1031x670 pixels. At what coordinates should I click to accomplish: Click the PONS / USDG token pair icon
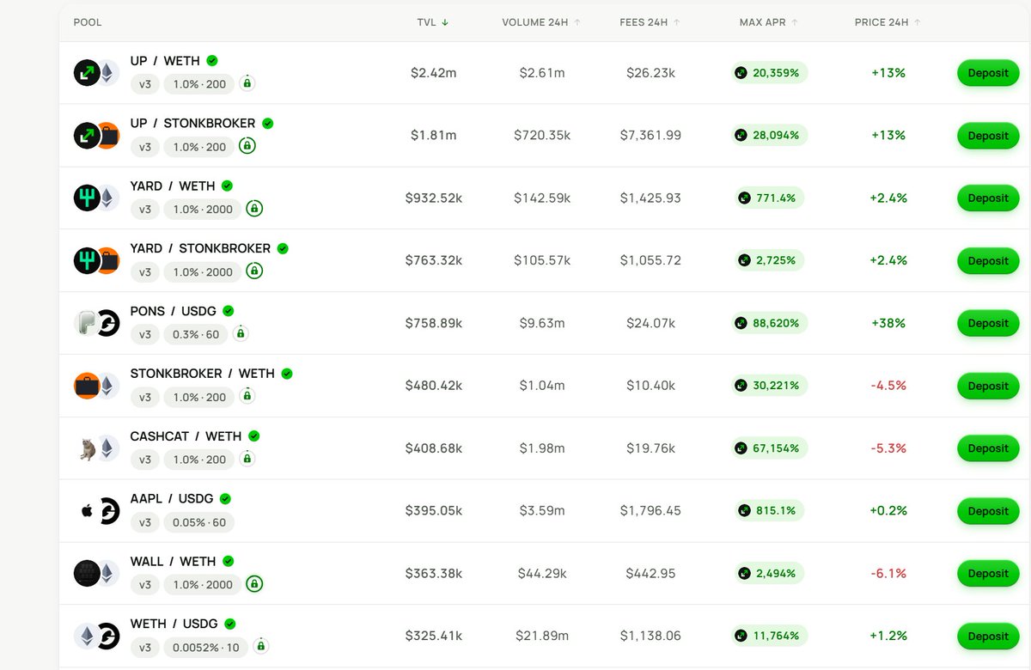click(x=96, y=323)
